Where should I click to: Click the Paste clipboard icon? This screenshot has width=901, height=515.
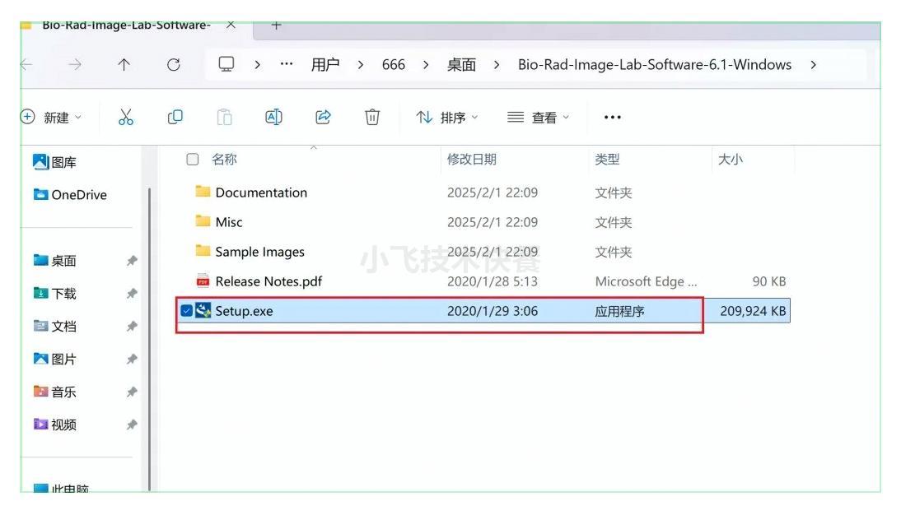224,117
